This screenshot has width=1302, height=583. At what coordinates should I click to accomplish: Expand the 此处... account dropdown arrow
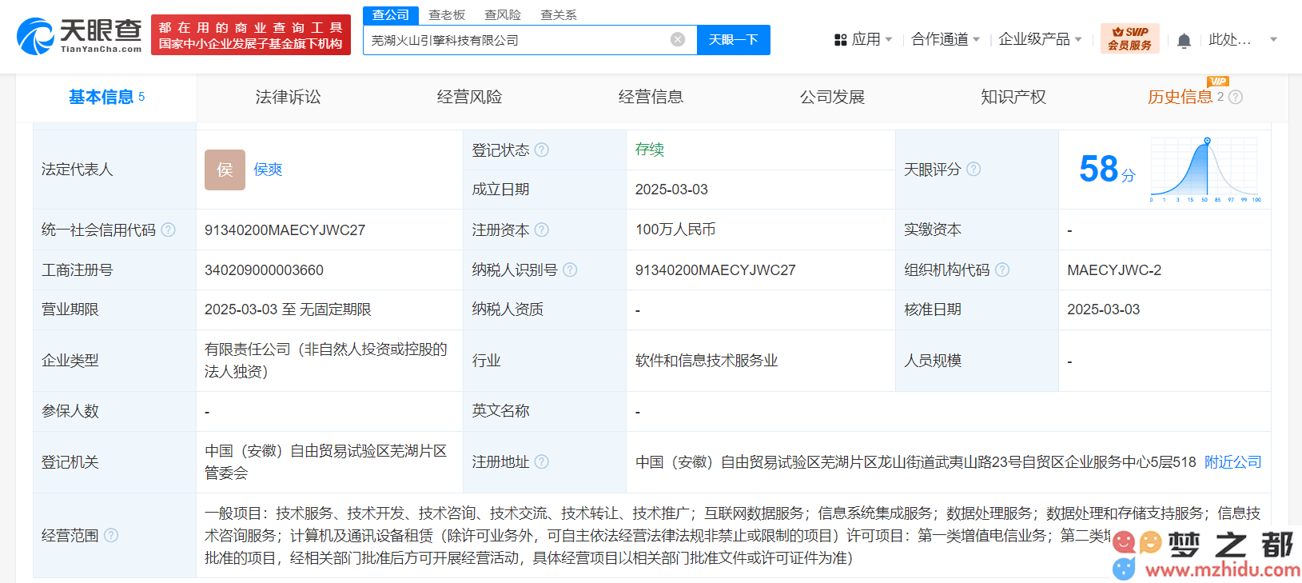[1274, 39]
